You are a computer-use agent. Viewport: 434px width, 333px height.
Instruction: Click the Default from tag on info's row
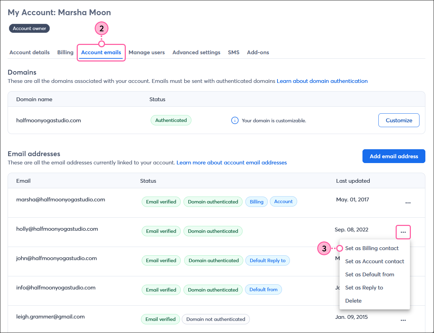[263, 289]
